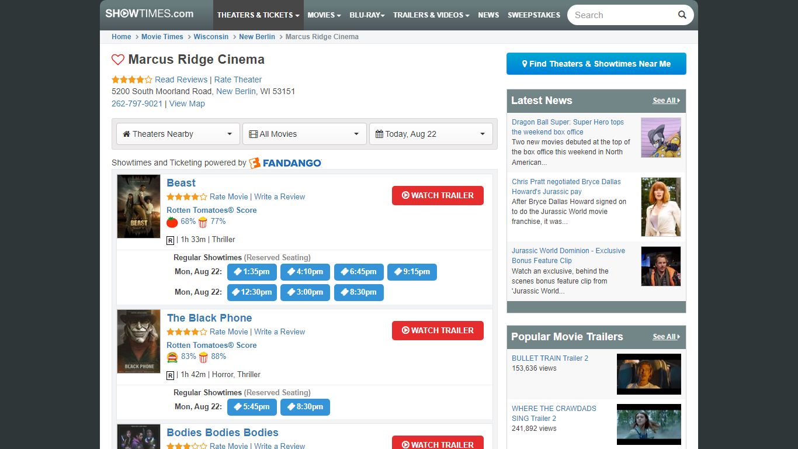The height and width of the screenshot is (449, 798).
Task: Click the Showtimes.com logo
Action: click(150, 13)
